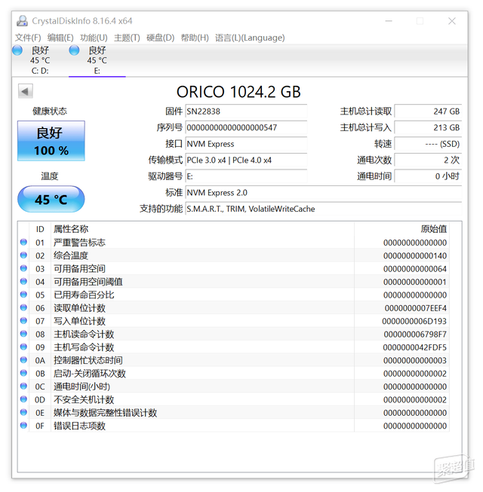Click status dot of attribute 09 主机写命令计数
Viewport: 483px width, 492px height.
click(x=23, y=347)
